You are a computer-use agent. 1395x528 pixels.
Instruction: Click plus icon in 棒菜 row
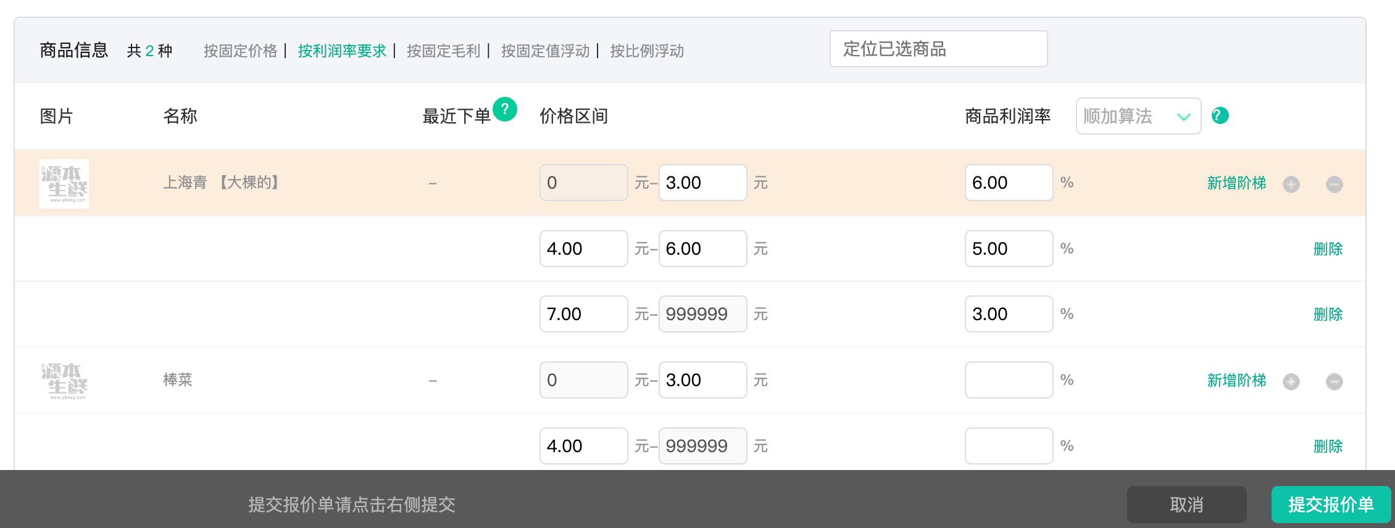(1291, 381)
